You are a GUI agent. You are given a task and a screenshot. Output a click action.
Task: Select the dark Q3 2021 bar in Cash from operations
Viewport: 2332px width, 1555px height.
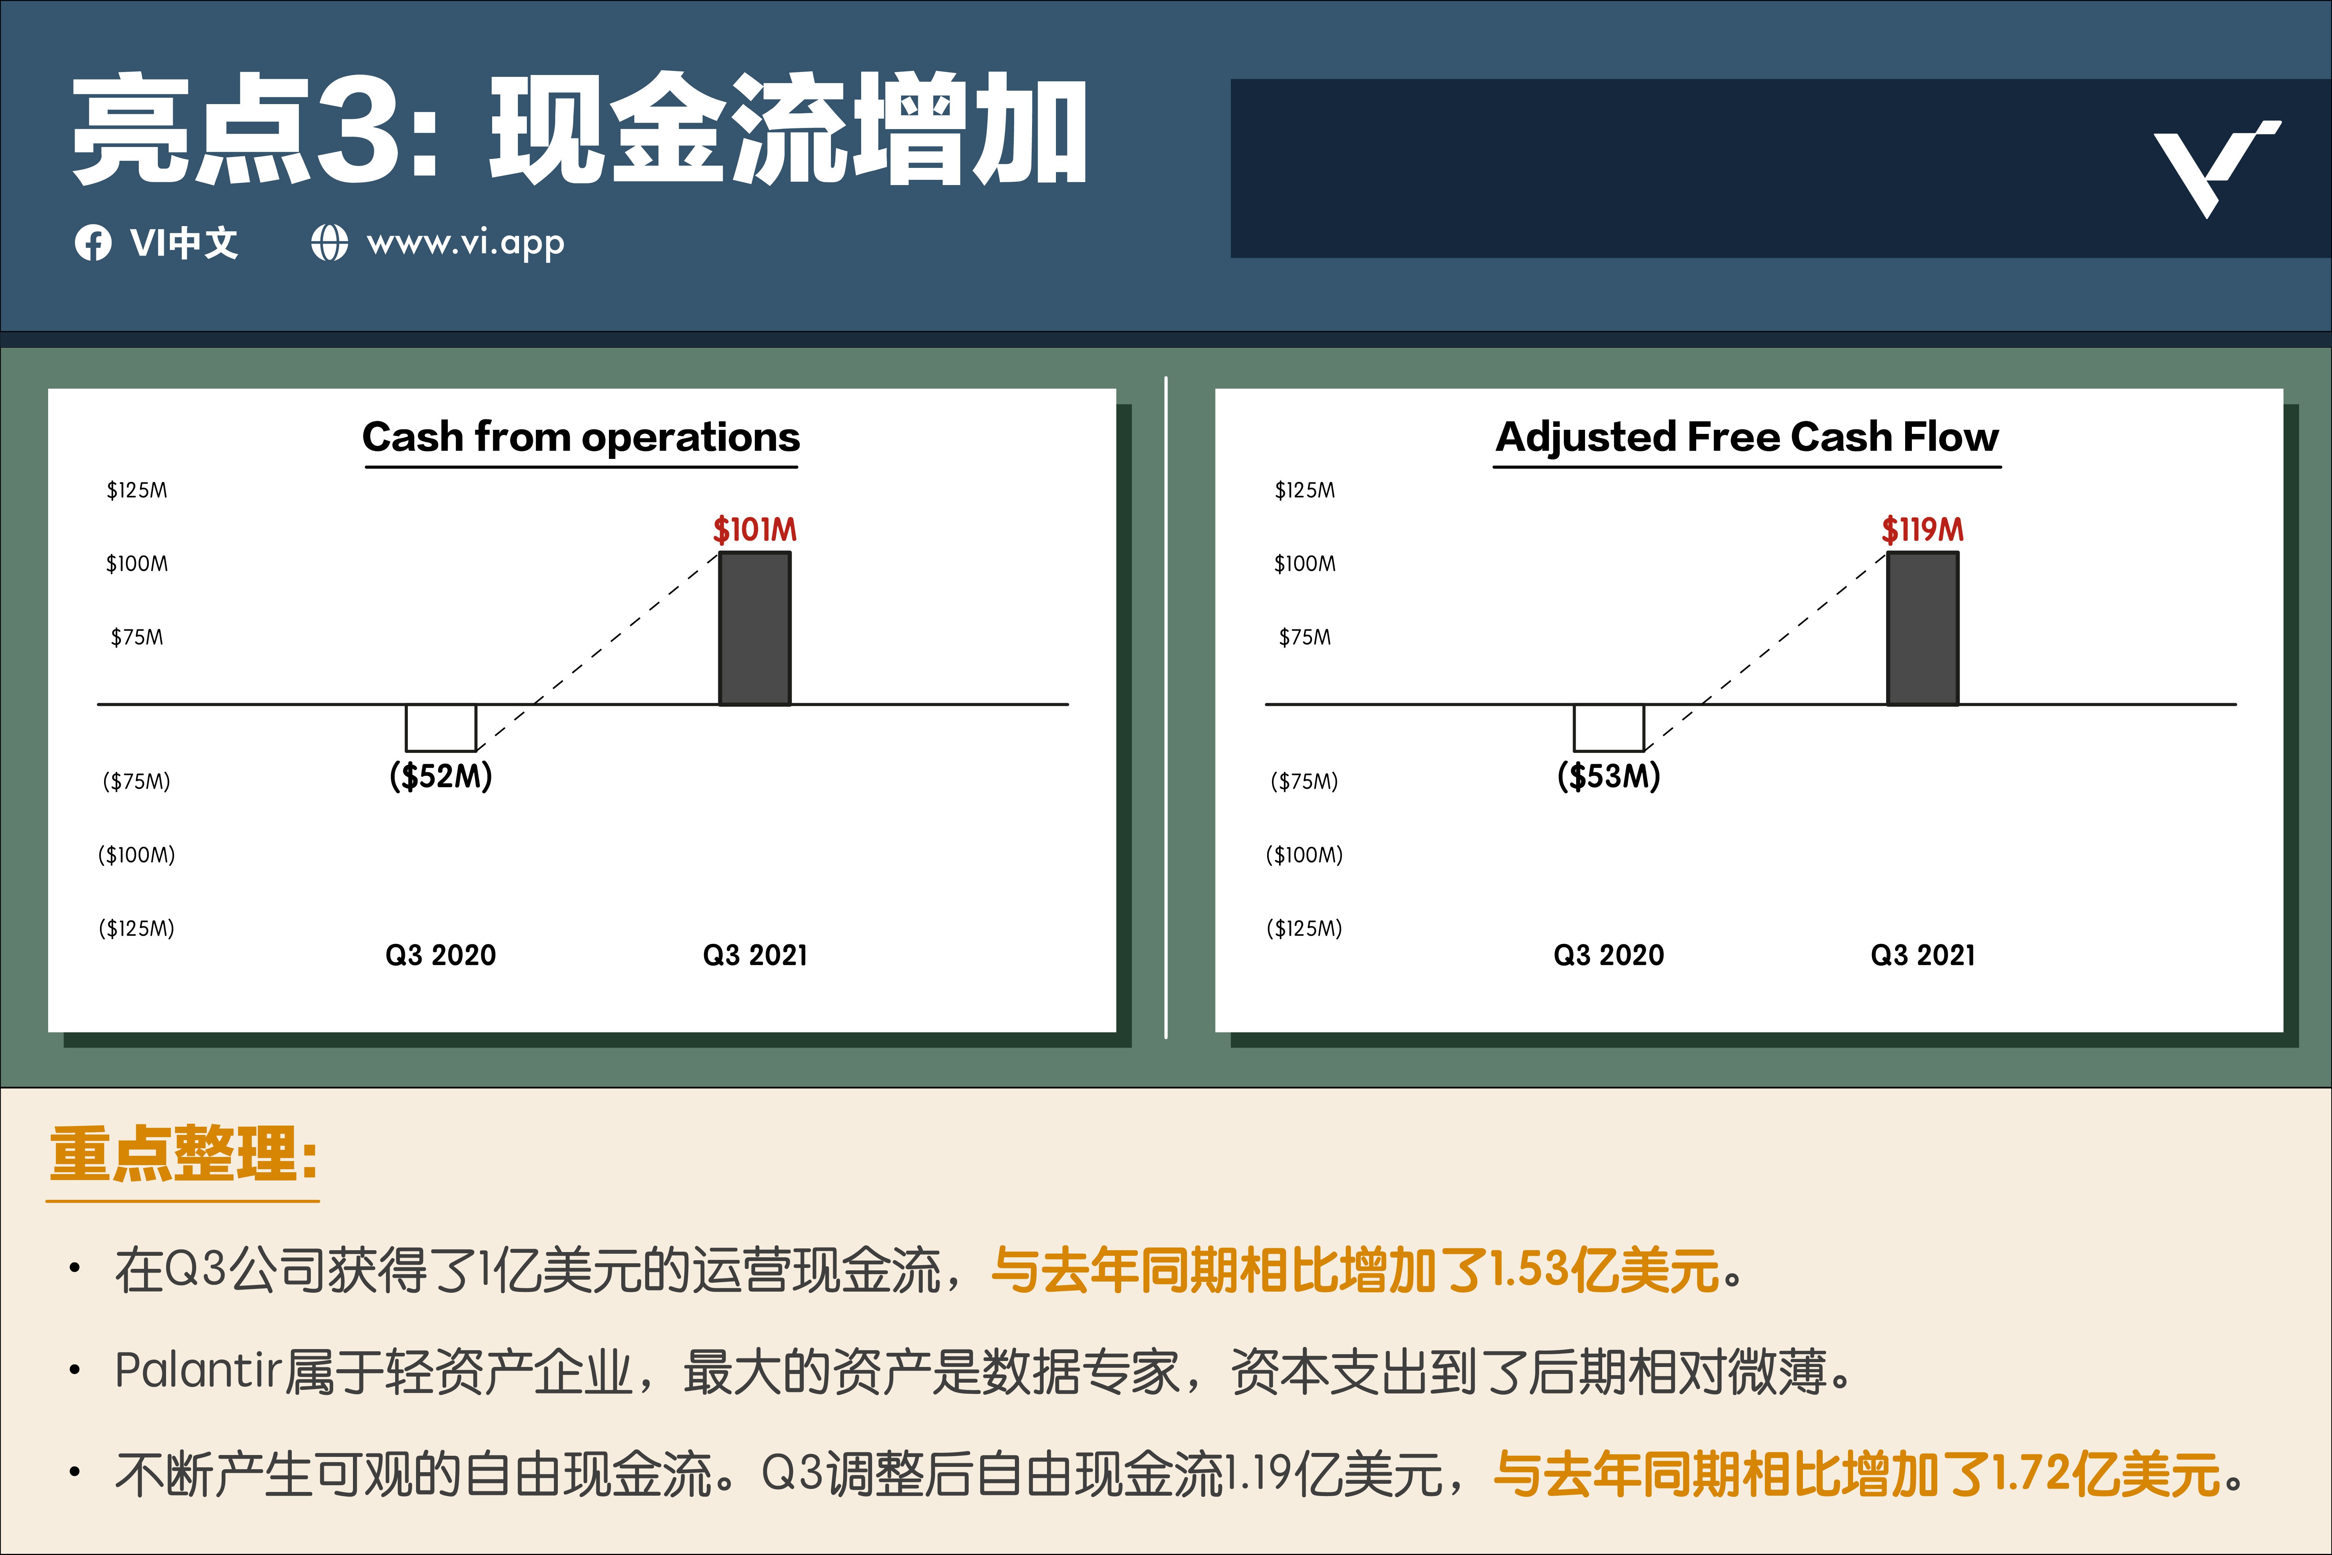coord(755,629)
